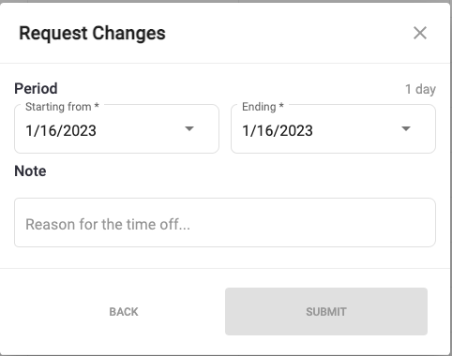Click the asterisk beside Ending label
Viewport: 452px width, 356px height.
pyautogui.click(x=281, y=106)
